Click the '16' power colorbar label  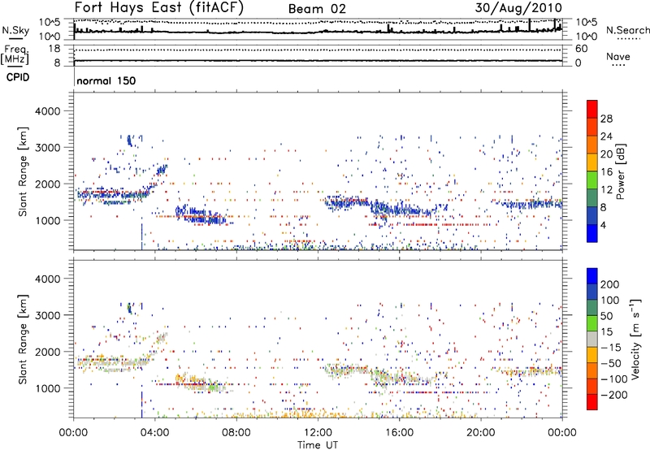tap(606, 172)
